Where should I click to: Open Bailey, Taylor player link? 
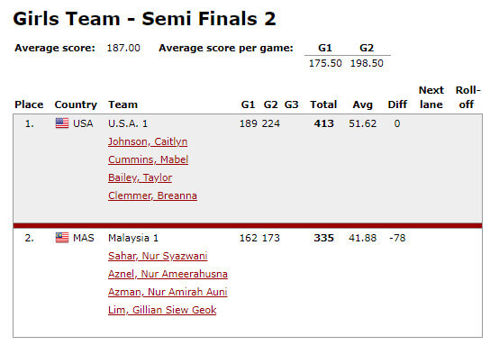(140, 177)
